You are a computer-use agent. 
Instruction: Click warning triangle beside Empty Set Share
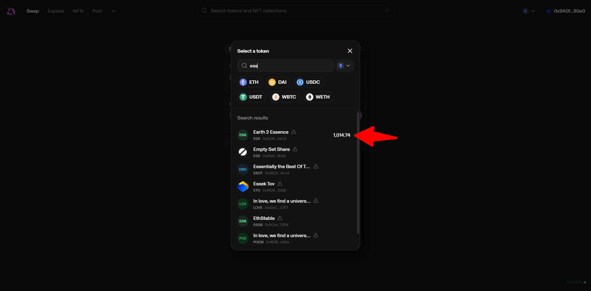(295, 149)
